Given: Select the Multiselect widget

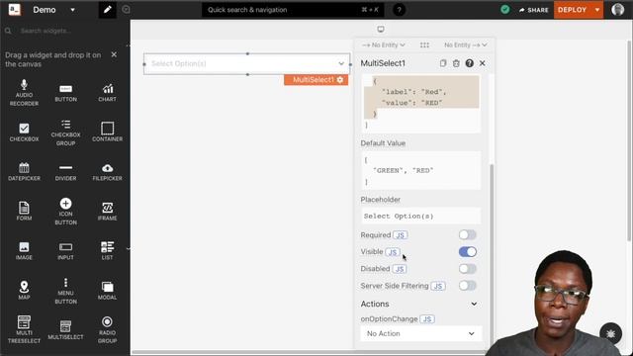Looking at the screenshot, I should pyautogui.click(x=66, y=329).
